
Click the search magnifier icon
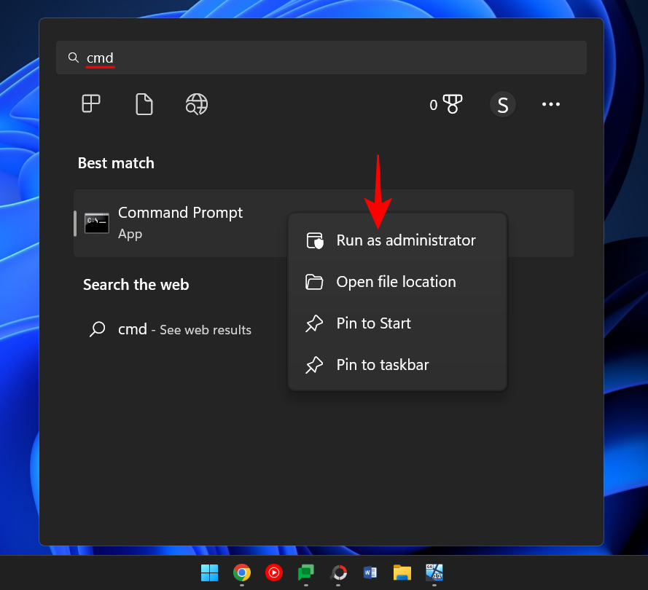click(74, 58)
